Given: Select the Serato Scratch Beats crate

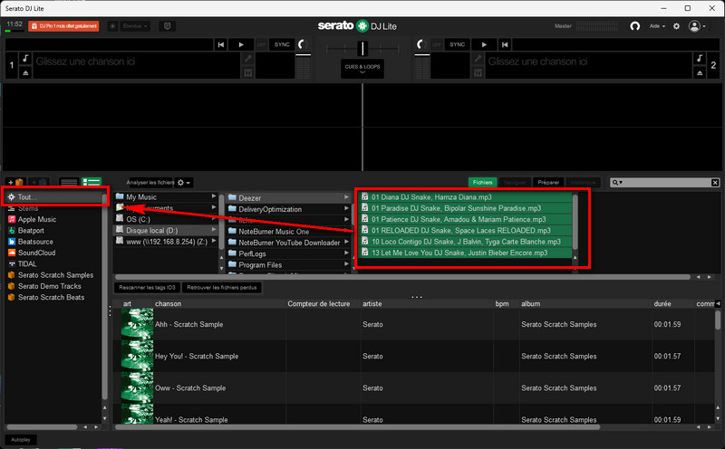Looking at the screenshot, I should 51,297.
